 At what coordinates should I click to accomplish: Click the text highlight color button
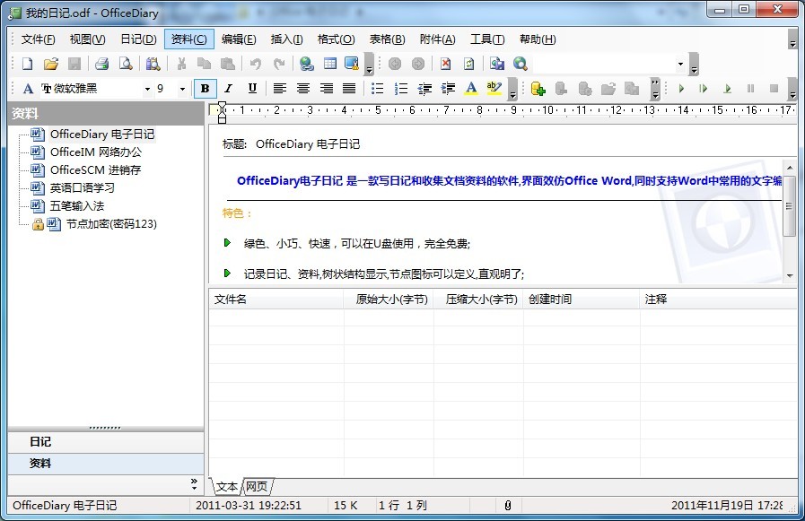[494, 89]
